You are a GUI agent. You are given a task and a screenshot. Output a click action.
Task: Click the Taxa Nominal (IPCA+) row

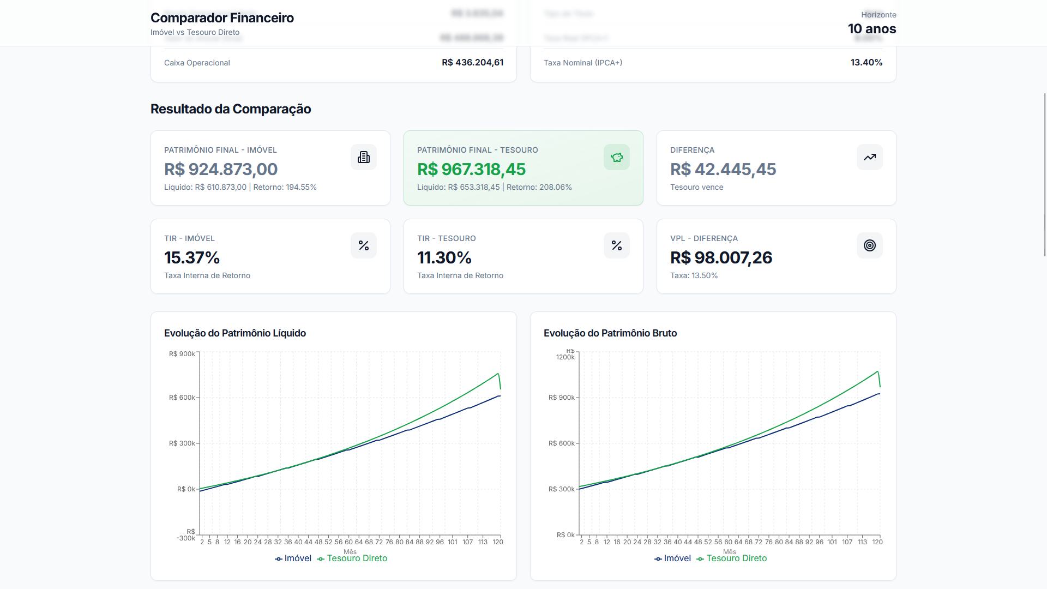point(713,63)
